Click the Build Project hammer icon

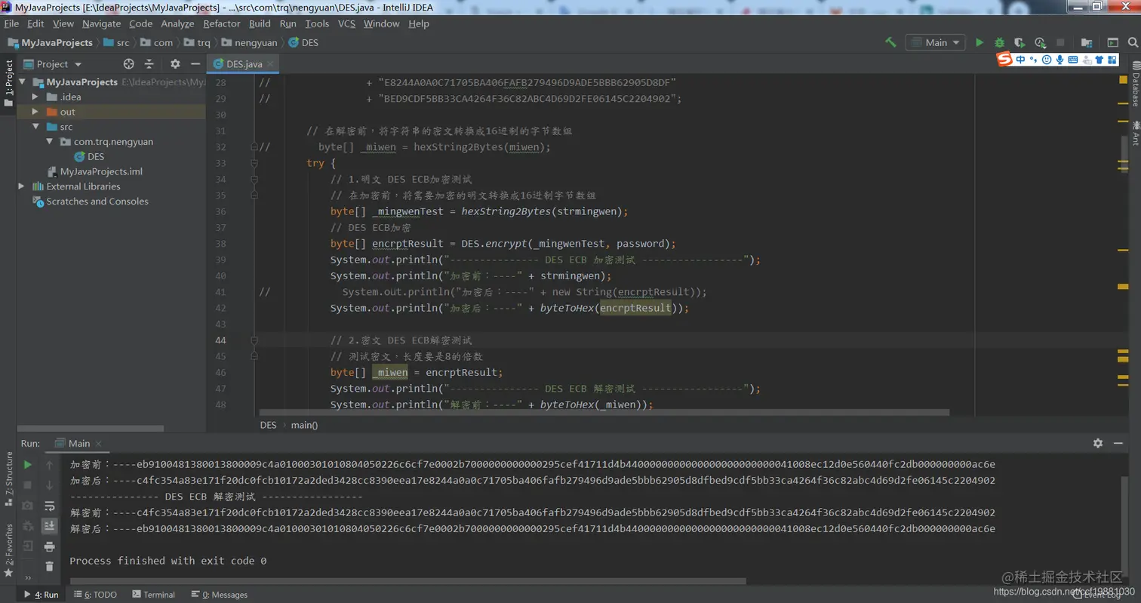(890, 42)
